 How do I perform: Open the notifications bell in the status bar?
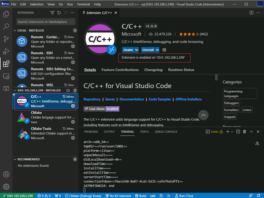pyautogui.click(x=258, y=196)
